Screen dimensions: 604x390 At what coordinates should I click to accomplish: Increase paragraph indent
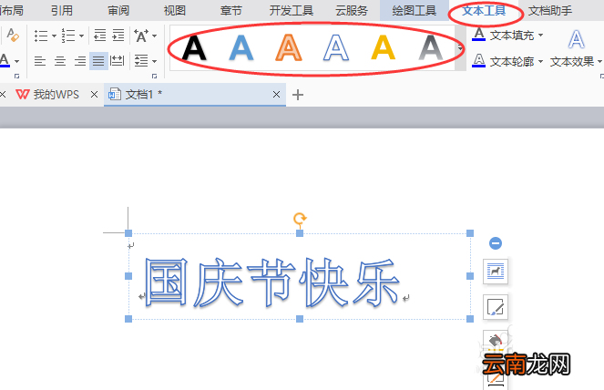point(118,36)
